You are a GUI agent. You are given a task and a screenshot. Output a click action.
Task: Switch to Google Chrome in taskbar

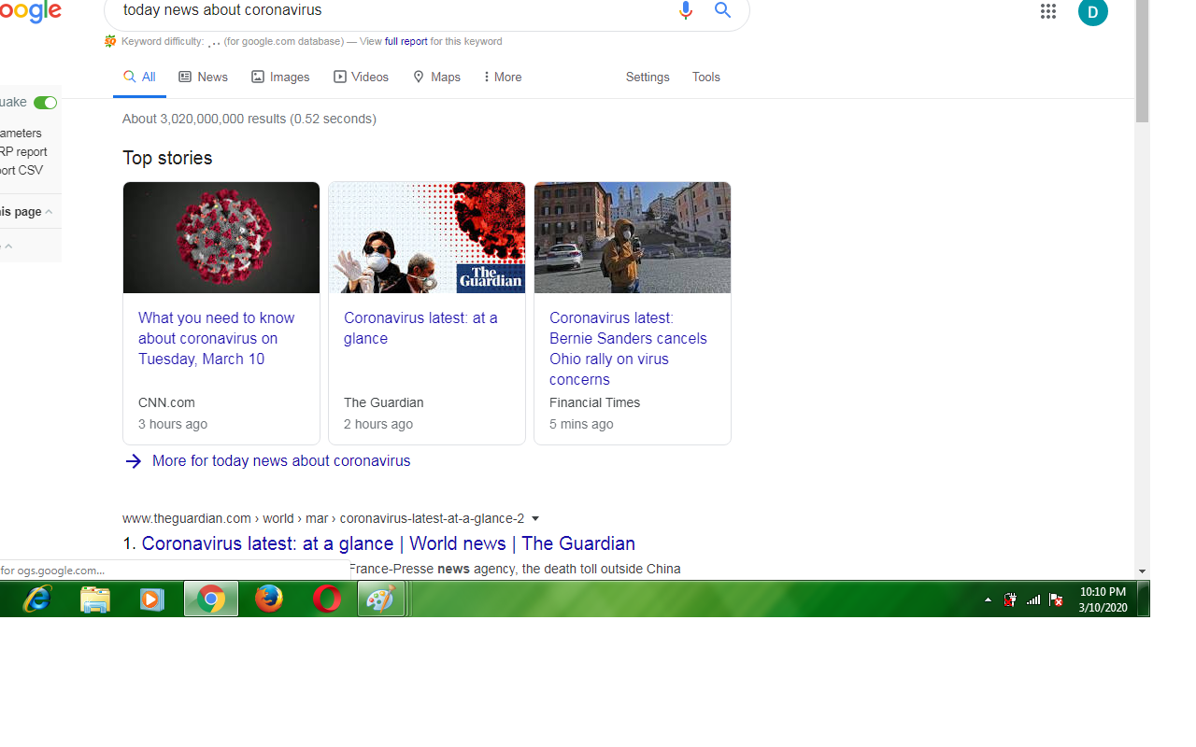(x=211, y=599)
